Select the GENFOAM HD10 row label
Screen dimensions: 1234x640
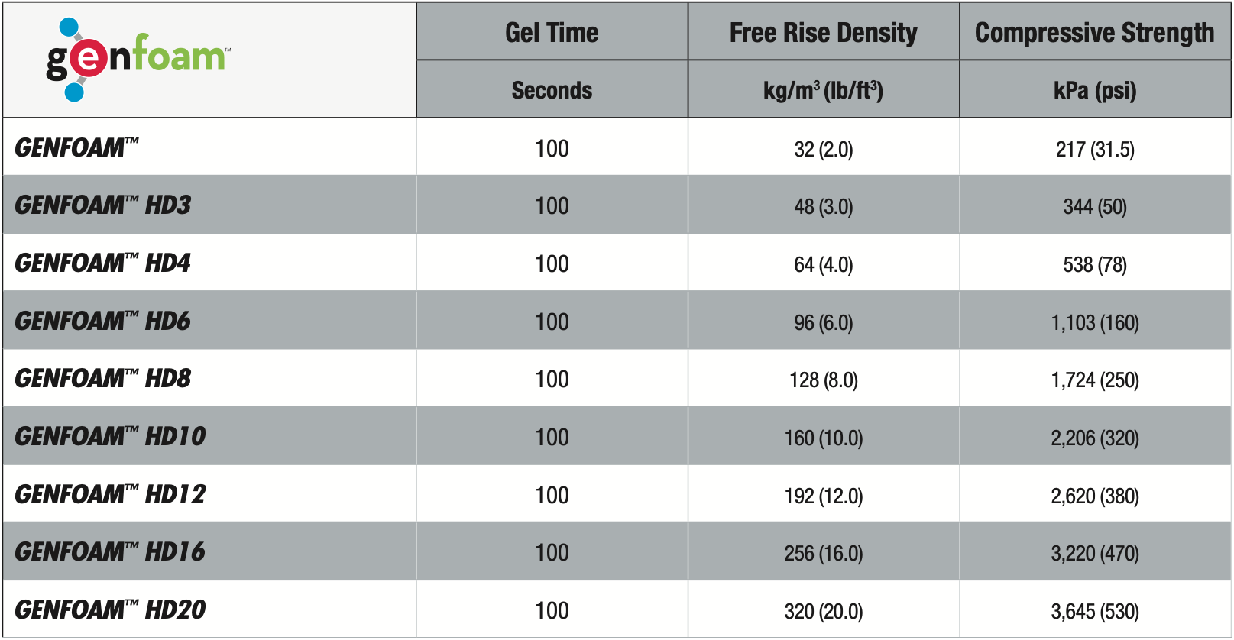click(x=110, y=436)
